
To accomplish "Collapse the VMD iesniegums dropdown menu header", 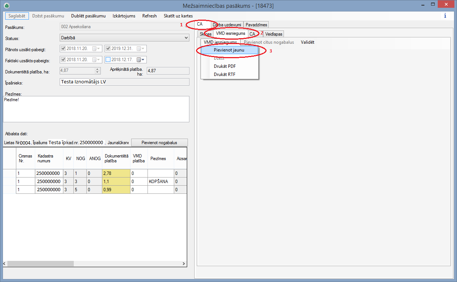I will pyautogui.click(x=220, y=42).
